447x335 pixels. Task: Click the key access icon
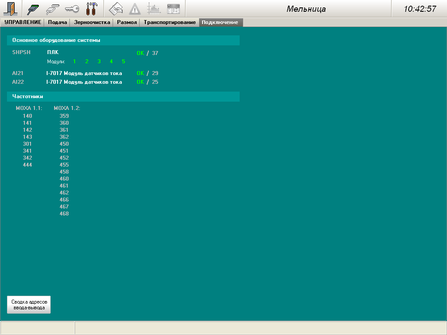point(72,9)
